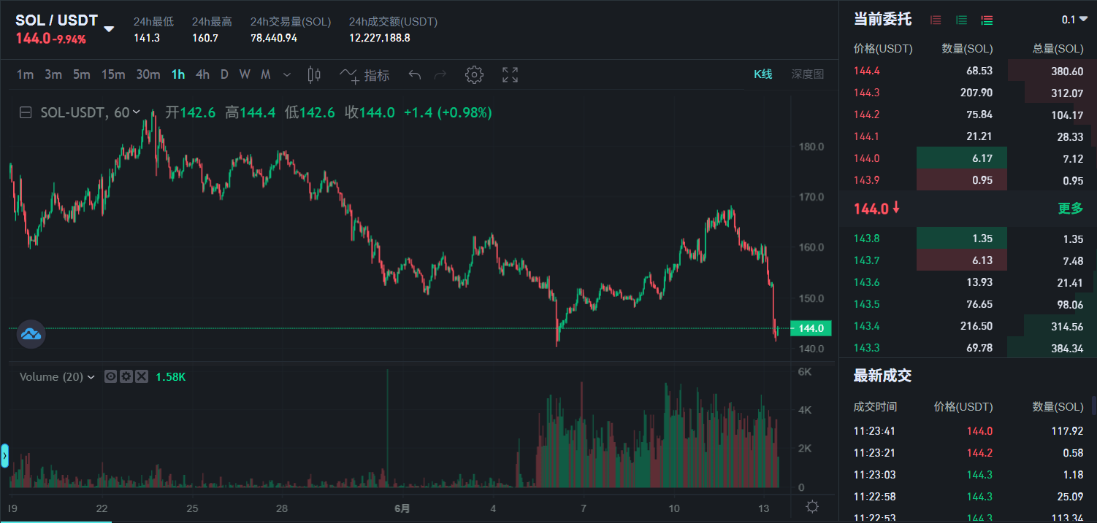Open chart settings gear in toolbar
The image size is (1097, 523).
point(474,74)
